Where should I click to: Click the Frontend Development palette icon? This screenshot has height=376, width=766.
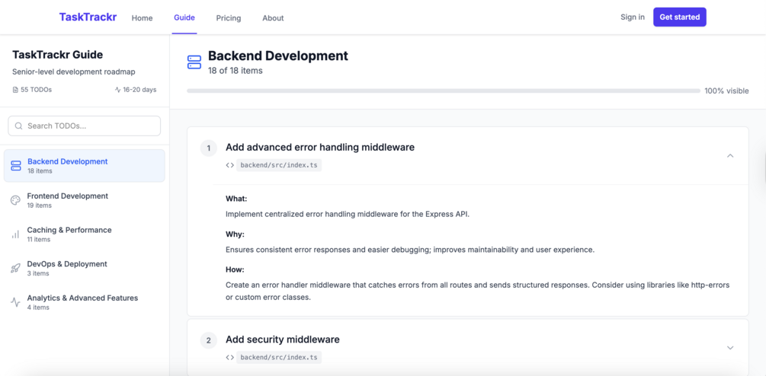pyautogui.click(x=16, y=200)
